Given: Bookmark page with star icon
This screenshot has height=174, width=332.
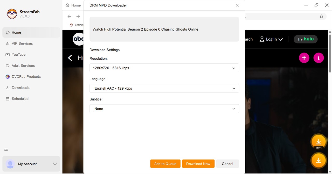Looking at the screenshot, I should [x=321, y=16].
